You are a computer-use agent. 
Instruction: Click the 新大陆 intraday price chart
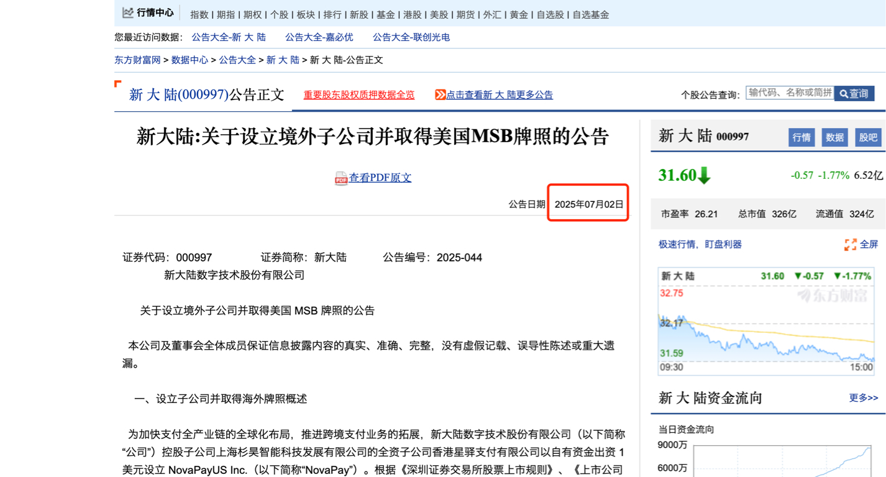767,321
